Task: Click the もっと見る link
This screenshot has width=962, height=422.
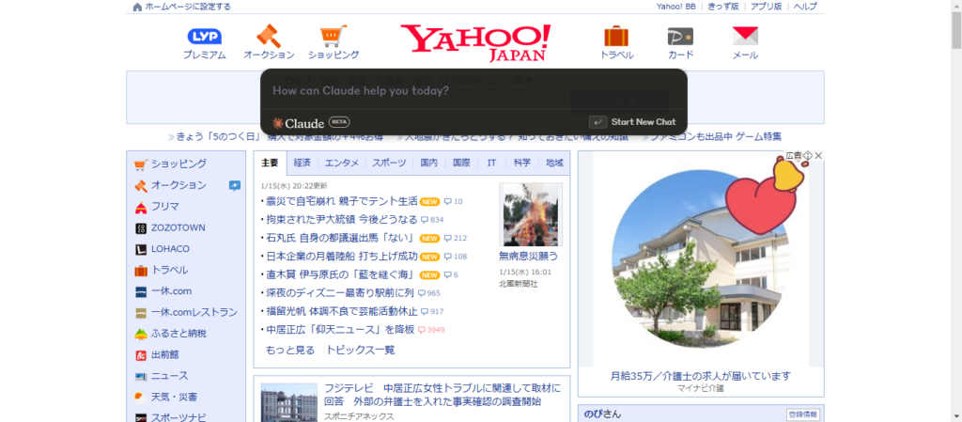Action: click(x=289, y=351)
